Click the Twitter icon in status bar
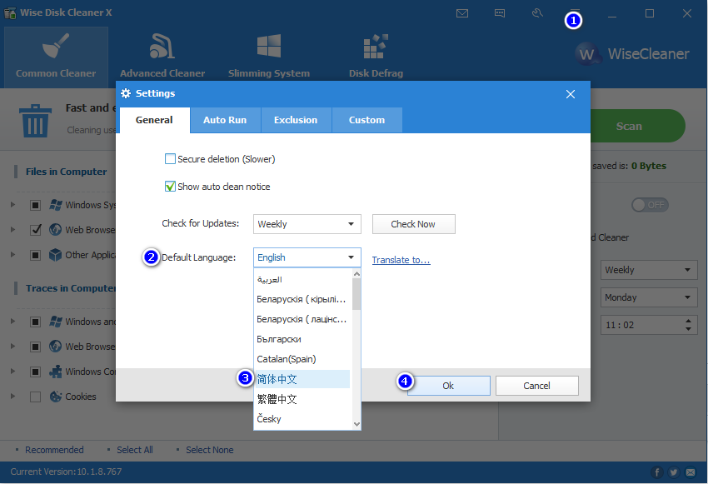Screen dimensions: 708x484 [674, 472]
